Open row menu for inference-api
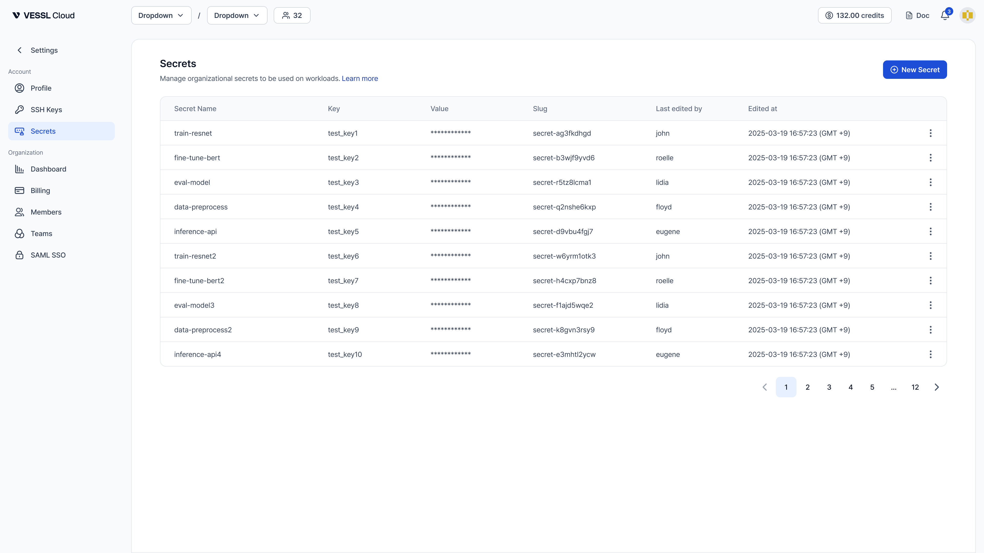984x553 pixels. pos(930,231)
